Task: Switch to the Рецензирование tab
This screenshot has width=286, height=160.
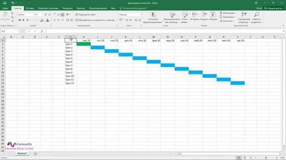Action: 98,8
